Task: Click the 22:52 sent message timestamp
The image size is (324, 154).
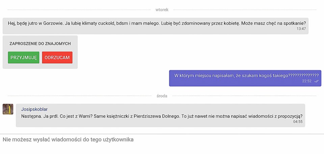Action: 306,81
